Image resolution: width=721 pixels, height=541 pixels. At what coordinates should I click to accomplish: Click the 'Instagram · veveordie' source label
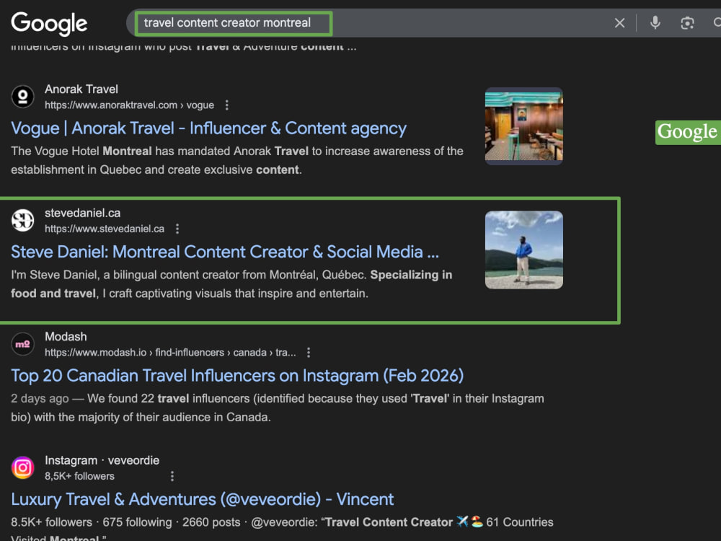pos(102,460)
